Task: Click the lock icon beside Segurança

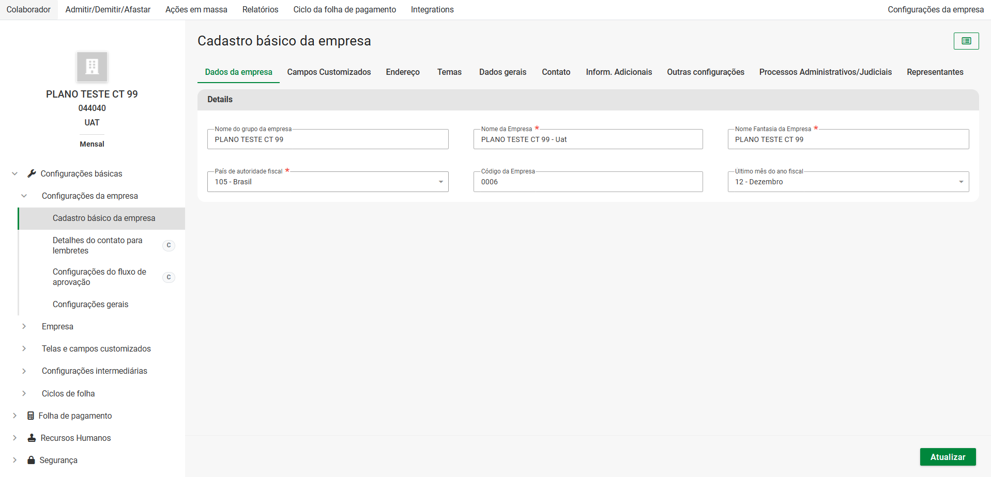Action: pos(31,460)
